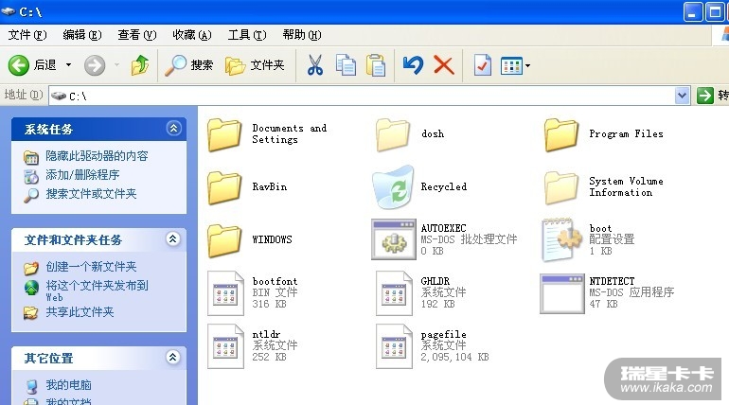Select the Recycled bin icon
This screenshot has height=405, width=729.
pyautogui.click(x=393, y=186)
